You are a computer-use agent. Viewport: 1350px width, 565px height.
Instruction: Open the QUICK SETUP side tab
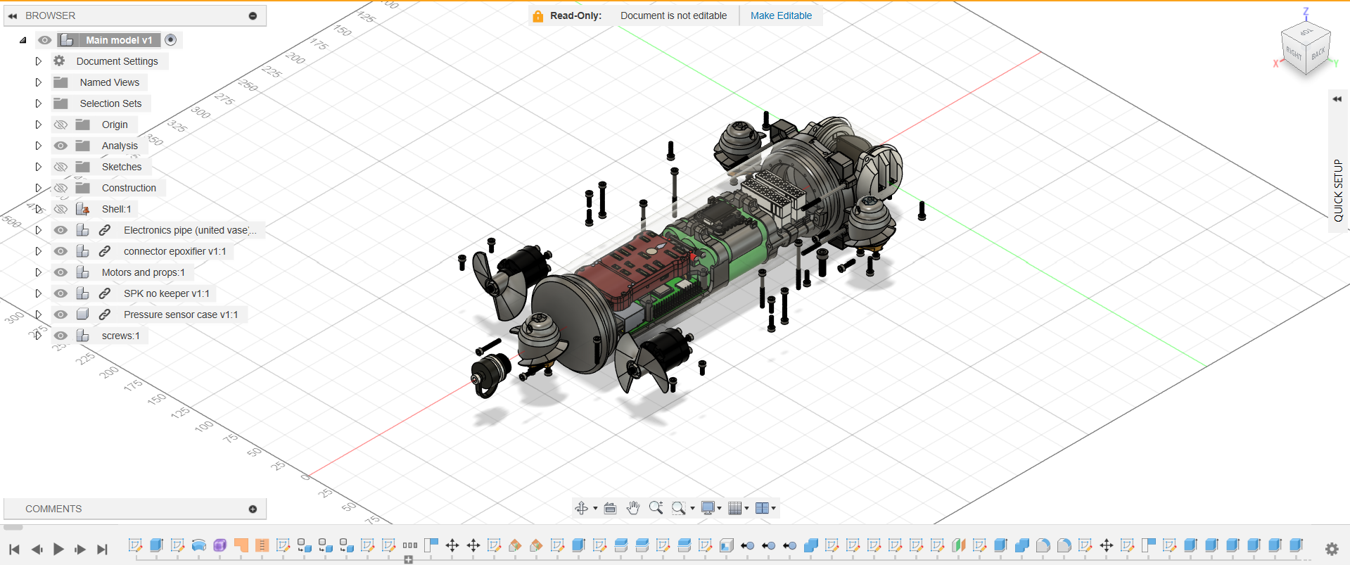click(x=1338, y=191)
